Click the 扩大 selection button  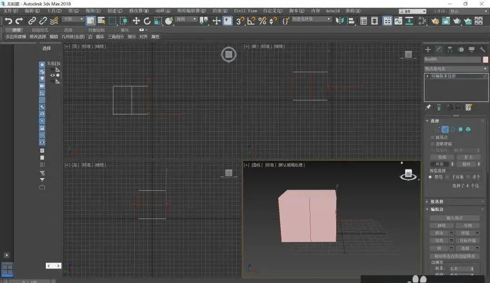tap(468, 157)
